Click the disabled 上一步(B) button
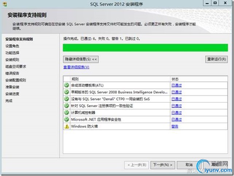234x176 pixels. (137, 165)
